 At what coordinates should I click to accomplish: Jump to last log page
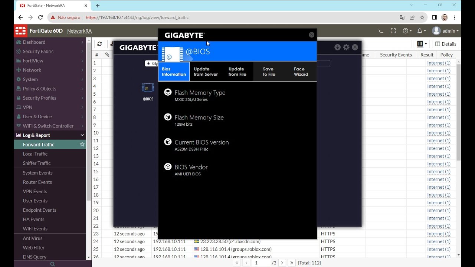(x=292, y=263)
